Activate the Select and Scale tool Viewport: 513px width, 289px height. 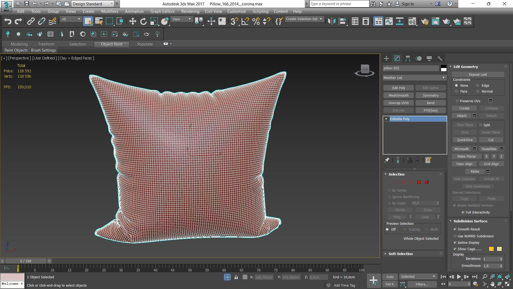[x=154, y=21]
